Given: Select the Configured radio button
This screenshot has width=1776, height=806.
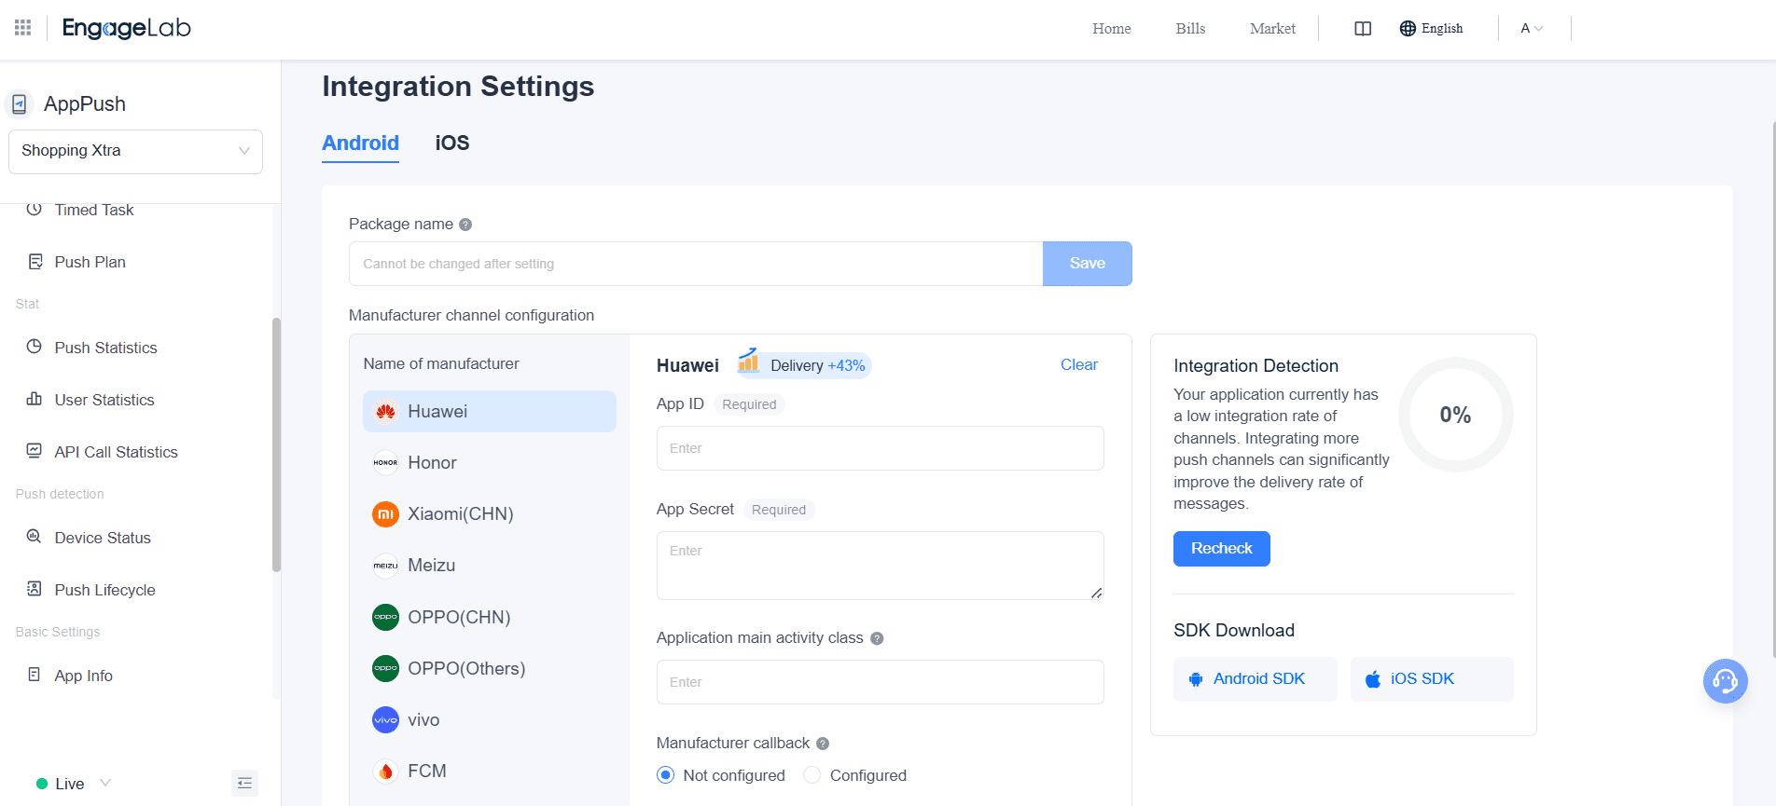Looking at the screenshot, I should pyautogui.click(x=812, y=775).
